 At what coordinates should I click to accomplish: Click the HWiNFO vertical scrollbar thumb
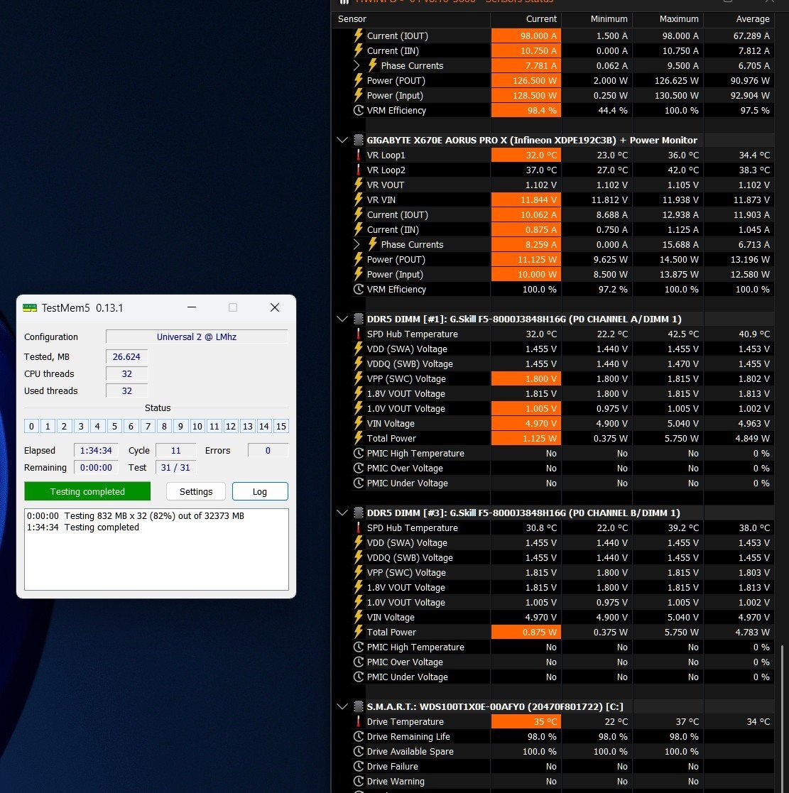[x=782, y=718]
